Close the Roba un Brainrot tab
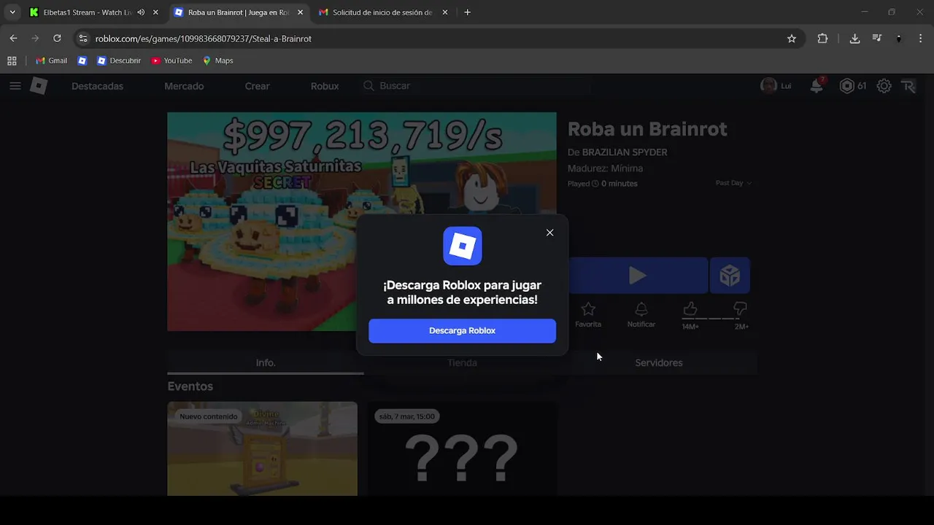The height and width of the screenshot is (525, 934). pos(300,12)
